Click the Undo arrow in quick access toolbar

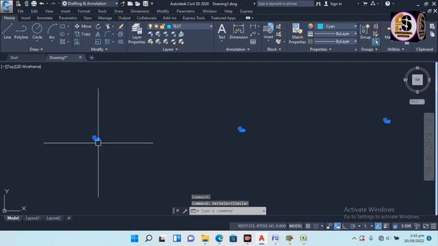(x=42, y=3)
